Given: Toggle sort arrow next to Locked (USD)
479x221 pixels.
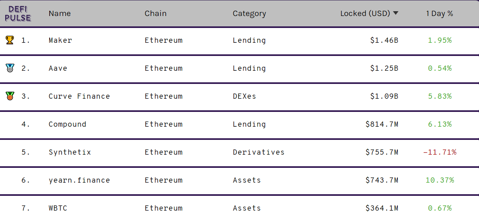Looking at the screenshot, I should point(396,14).
